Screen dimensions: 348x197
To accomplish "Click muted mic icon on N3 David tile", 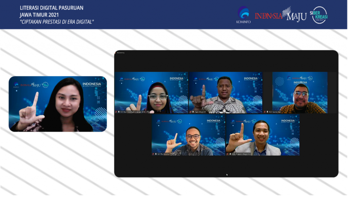I will (267, 112).
